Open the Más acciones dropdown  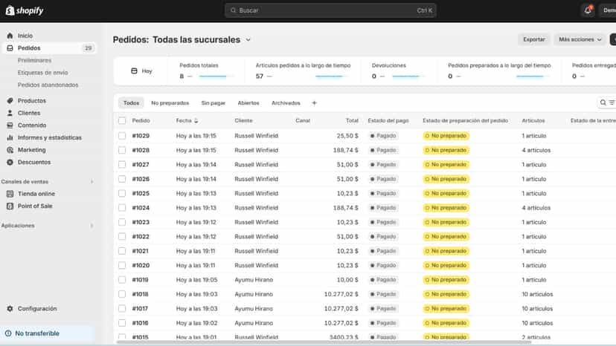point(580,39)
